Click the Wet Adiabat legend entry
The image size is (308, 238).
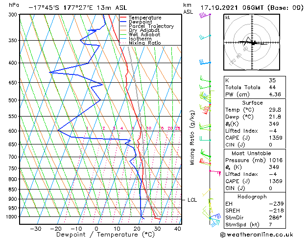(140, 35)
